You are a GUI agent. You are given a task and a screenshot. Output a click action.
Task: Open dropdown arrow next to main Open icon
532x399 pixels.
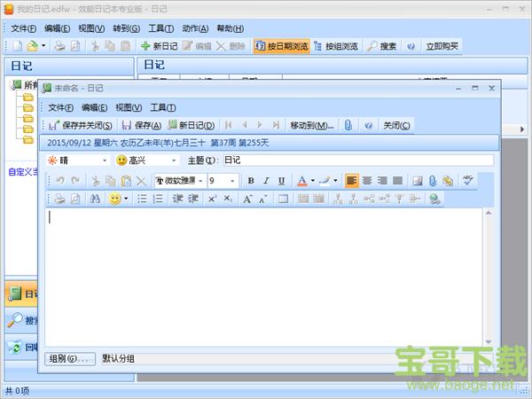click(43, 45)
